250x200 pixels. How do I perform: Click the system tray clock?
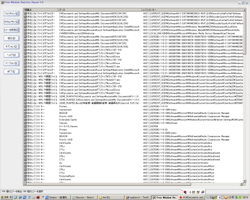(245, 197)
